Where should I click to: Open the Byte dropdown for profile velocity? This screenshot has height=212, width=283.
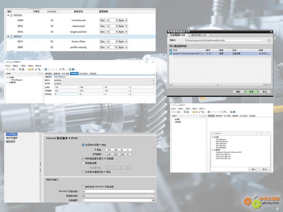coord(123,47)
